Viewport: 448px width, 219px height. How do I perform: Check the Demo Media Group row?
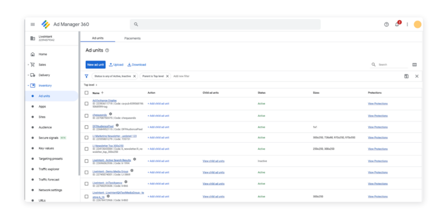[87, 173]
